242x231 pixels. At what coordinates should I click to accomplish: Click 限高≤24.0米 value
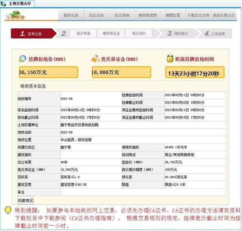point(175,184)
